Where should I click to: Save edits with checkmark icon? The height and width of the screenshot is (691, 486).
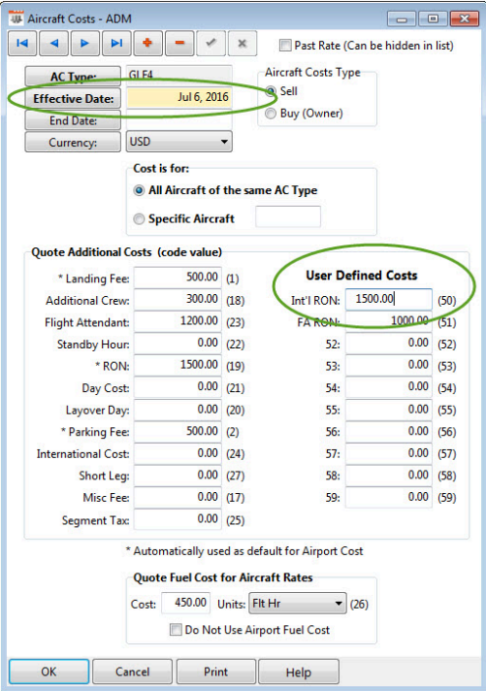point(211,43)
